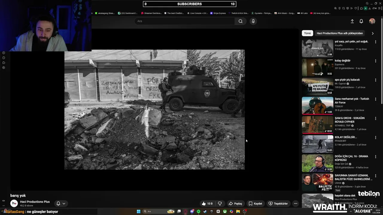Click the Windows taskbar 'Ara' search box
Image resolution: width=383 pixels, height=215 pixels.
pyautogui.click(x=159, y=211)
